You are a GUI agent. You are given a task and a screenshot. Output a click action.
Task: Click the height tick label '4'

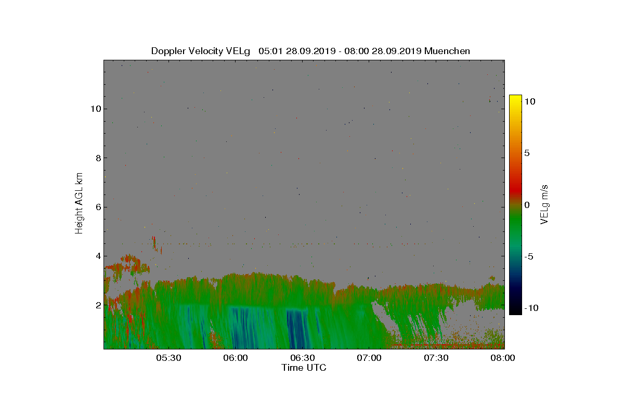[97, 256]
